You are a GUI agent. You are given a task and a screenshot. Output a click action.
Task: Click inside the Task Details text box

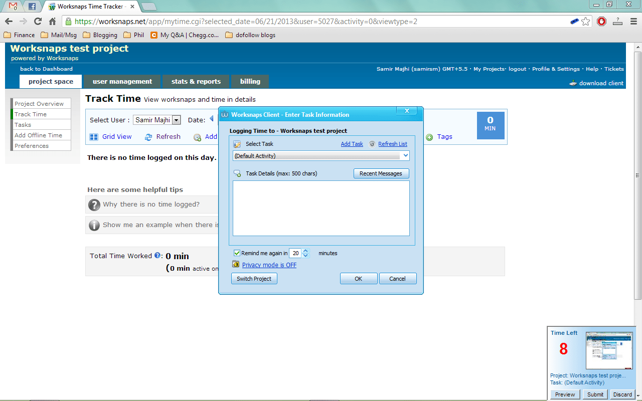pos(321,208)
